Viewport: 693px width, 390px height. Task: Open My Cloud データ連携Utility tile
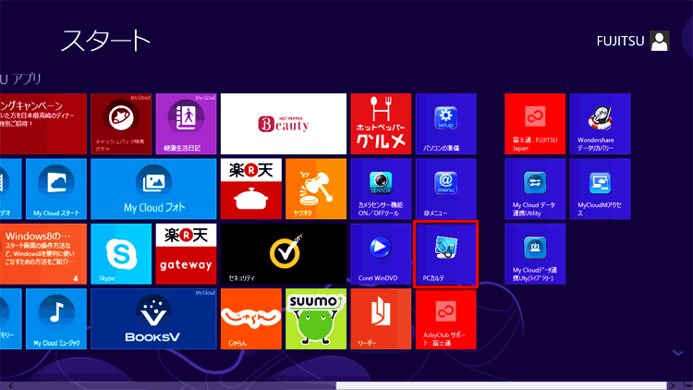coord(535,189)
